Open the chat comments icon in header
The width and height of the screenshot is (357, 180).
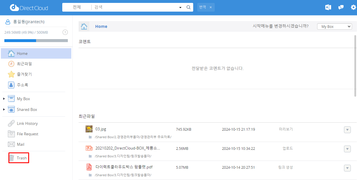coord(341,7)
